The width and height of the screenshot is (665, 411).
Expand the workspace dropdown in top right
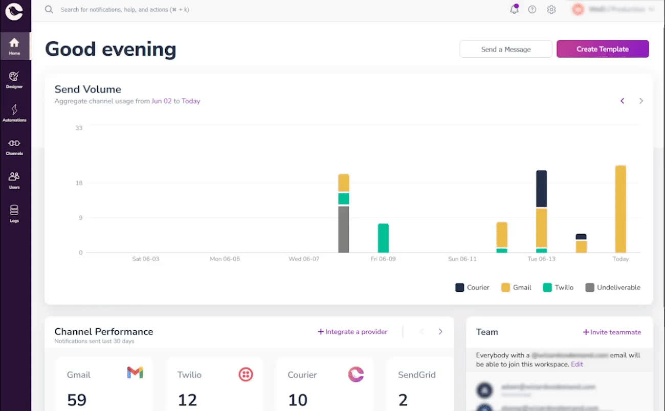click(x=613, y=9)
